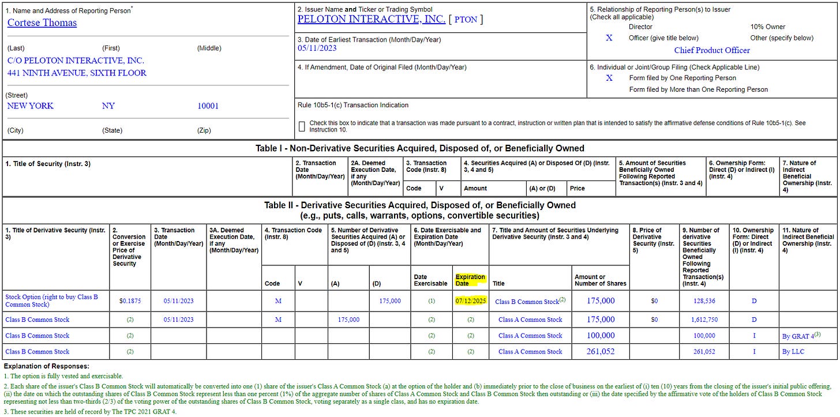Click the 1,612,750 beneficially owned value
Screen dimensions: 840x417
704,320
